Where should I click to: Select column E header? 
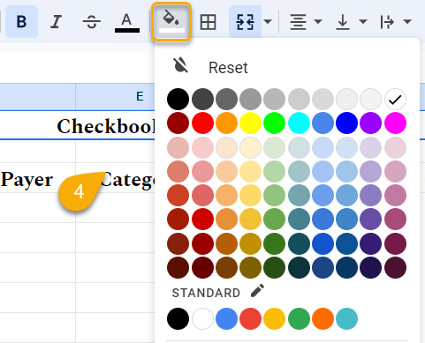115,96
